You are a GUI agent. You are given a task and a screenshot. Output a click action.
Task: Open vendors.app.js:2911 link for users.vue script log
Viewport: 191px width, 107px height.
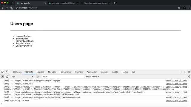176,81
